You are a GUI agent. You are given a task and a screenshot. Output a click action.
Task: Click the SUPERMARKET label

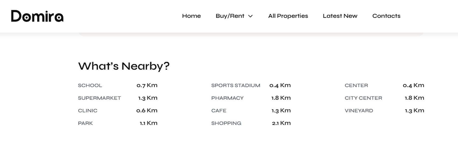pyautogui.click(x=99, y=98)
